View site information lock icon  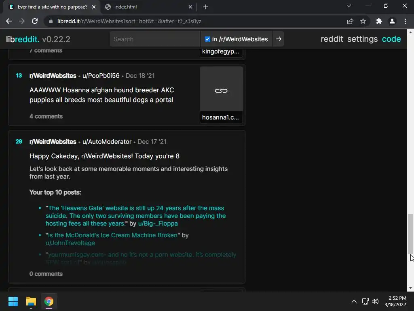(x=51, y=21)
